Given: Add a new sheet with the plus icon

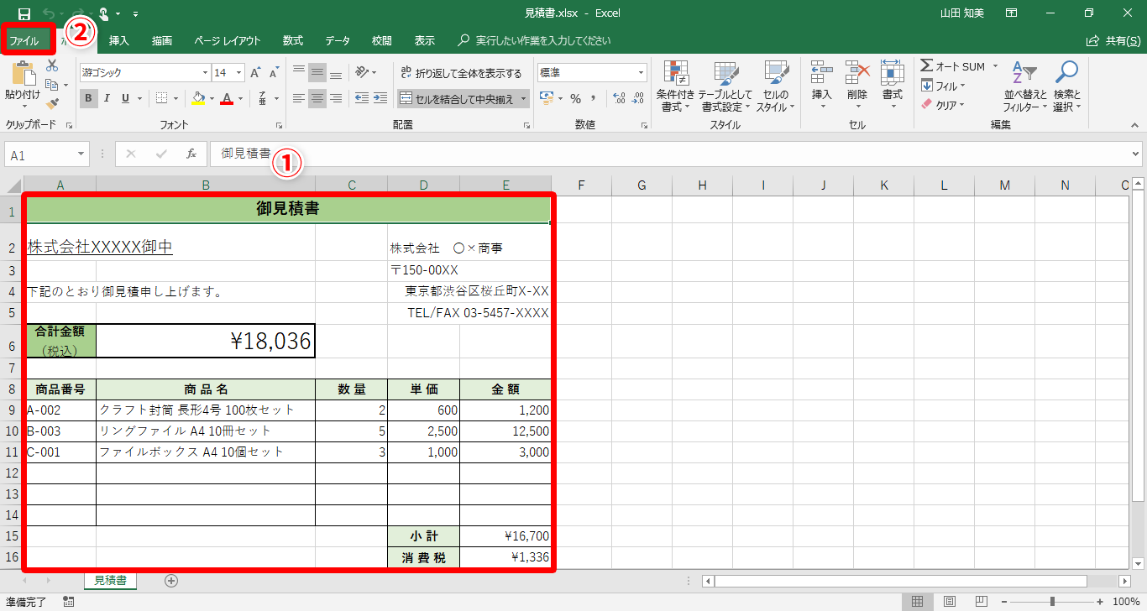Looking at the screenshot, I should pos(171,580).
